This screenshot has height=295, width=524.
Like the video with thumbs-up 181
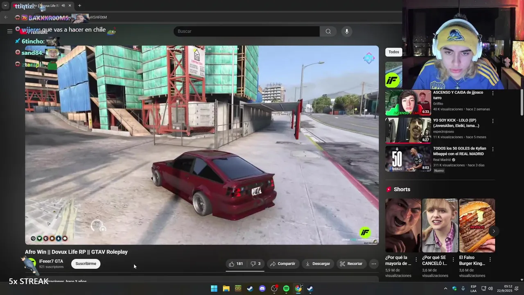click(236, 264)
